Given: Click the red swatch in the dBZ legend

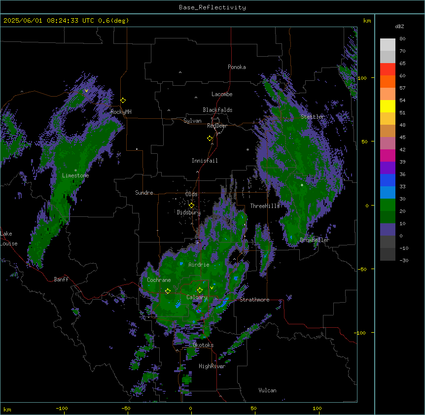Looking at the screenshot, I should click(x=388, y=69).
